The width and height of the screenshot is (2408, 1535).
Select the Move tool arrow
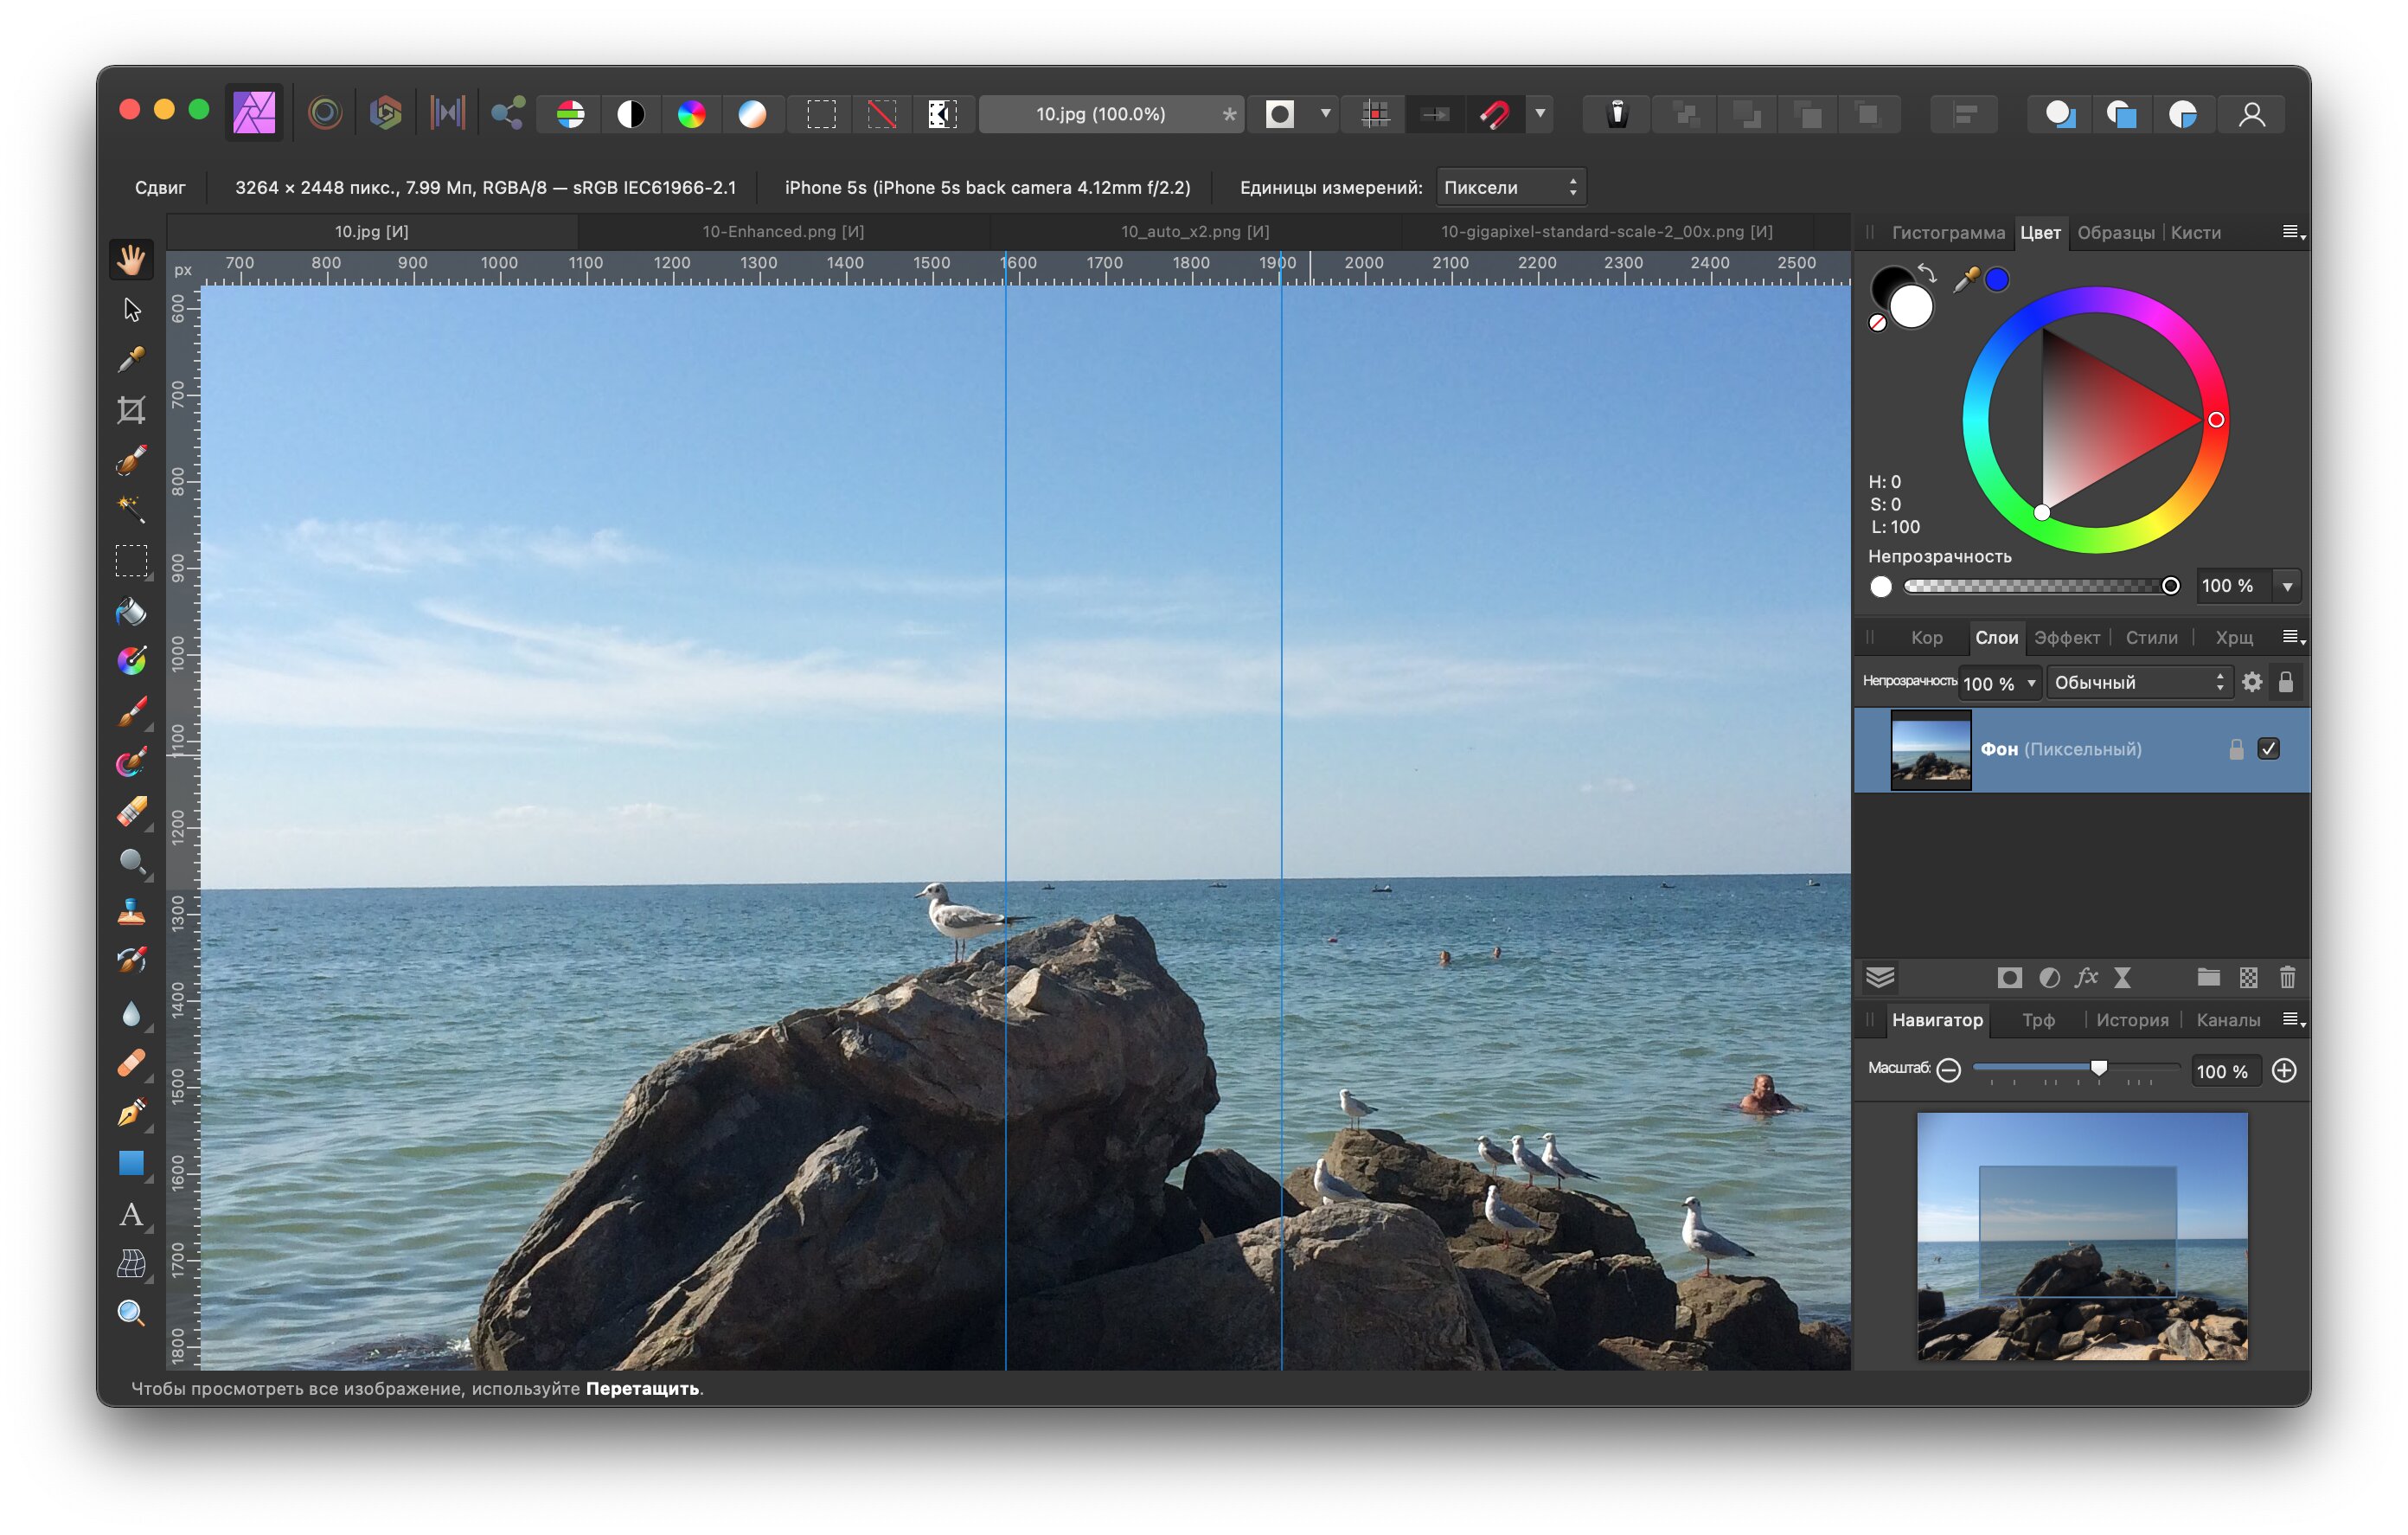(x=131, y=311)
